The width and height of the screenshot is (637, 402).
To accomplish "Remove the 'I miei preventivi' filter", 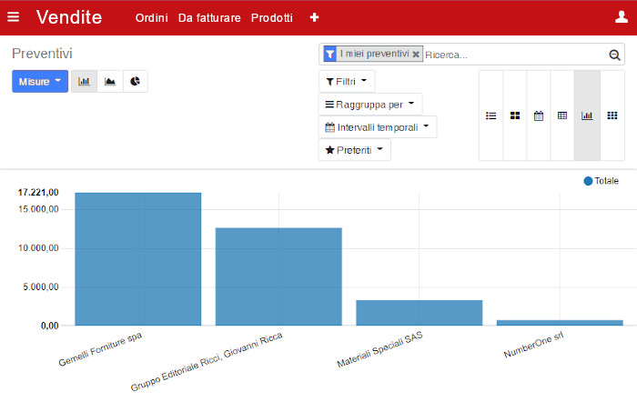I will (x=416, y=54).
